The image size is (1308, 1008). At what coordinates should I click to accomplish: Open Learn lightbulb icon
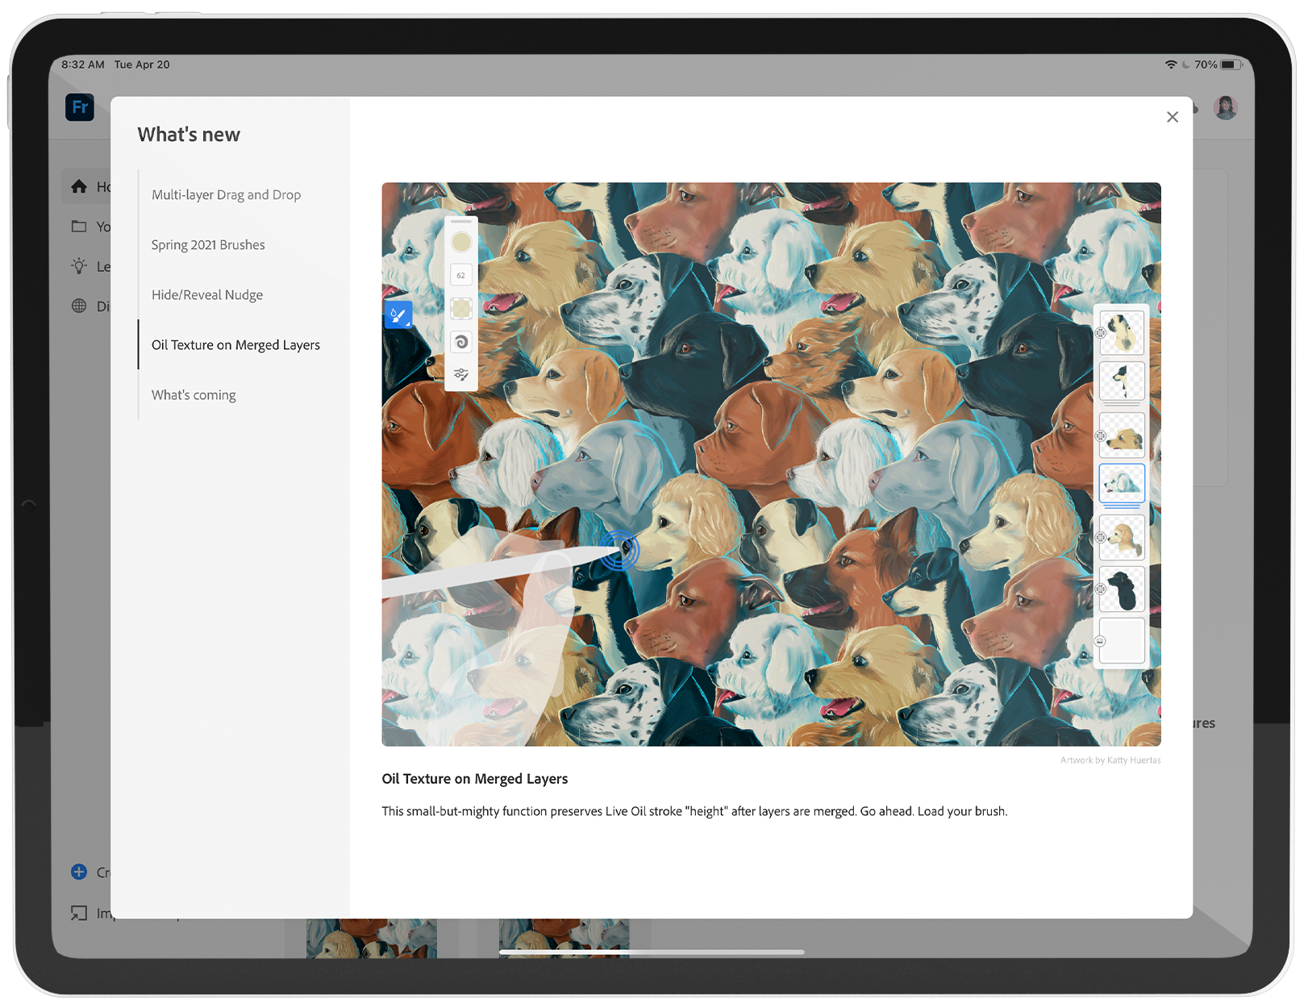coord(79,266)
